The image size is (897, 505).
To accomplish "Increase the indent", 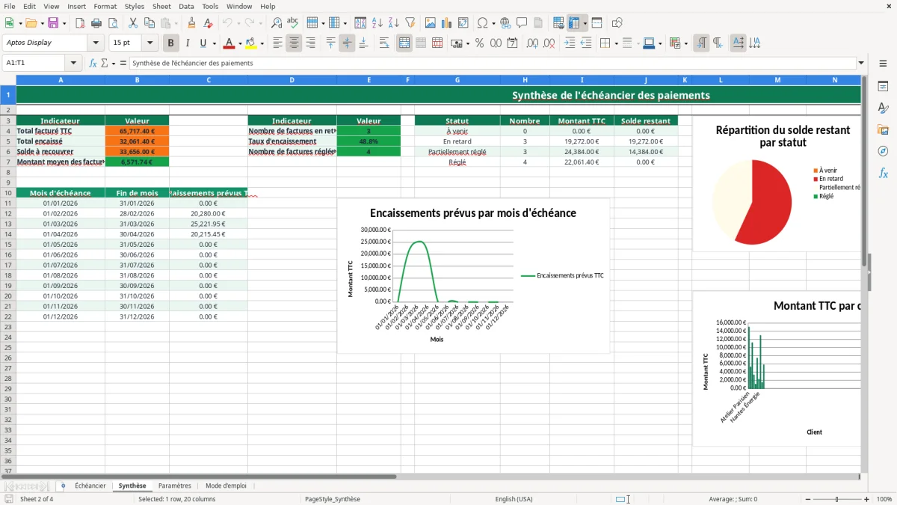I will pyautogui.click(x=570, y=43).
